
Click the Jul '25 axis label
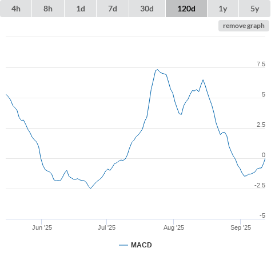(x=106, y=227)
